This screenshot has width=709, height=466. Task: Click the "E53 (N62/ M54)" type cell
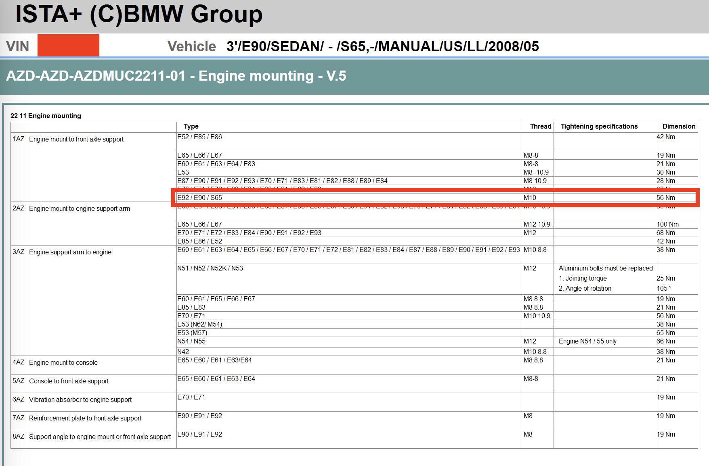199,324
